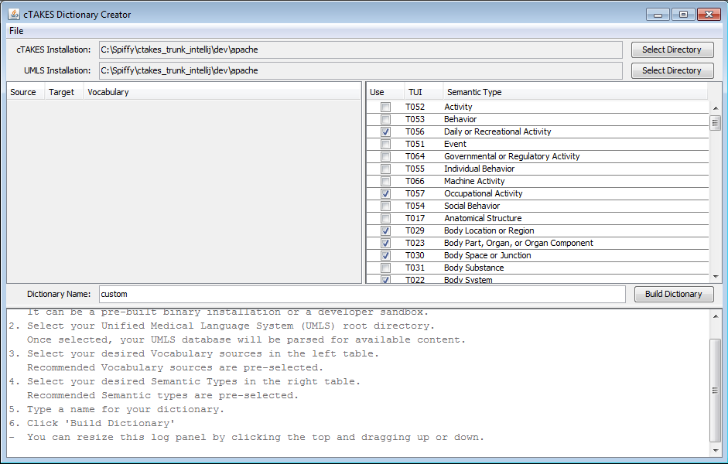The width and height of the screenshot is (728, 464).
Task: Focus the UMLS Installation path field
Action: click(x=361, y=70)
